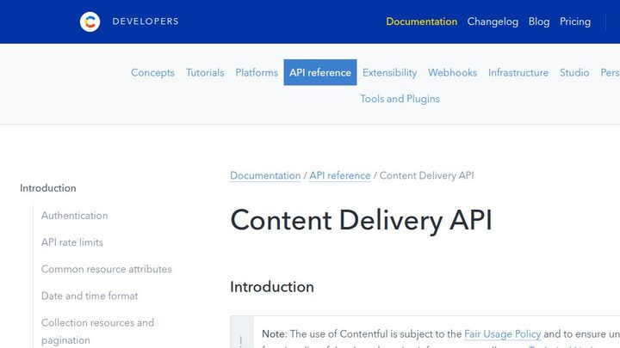Open the Extensibility tab
Screen dimensions: 620x348
389,72
